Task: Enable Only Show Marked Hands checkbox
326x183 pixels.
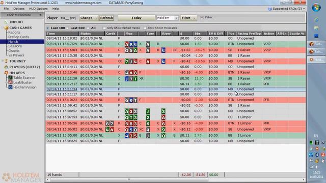Action: [x=104, y=28]
